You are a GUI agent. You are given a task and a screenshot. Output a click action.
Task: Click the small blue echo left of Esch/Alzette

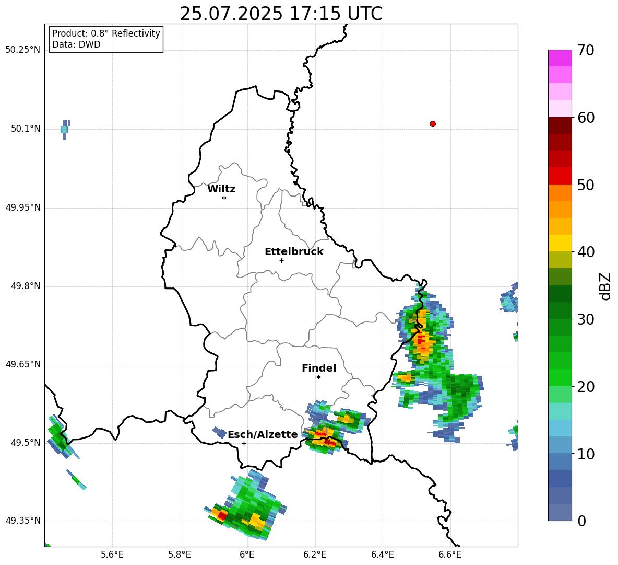point(220,432)
